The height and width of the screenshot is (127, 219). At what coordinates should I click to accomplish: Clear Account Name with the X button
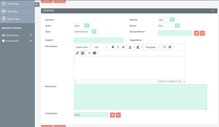pos(202,33)
